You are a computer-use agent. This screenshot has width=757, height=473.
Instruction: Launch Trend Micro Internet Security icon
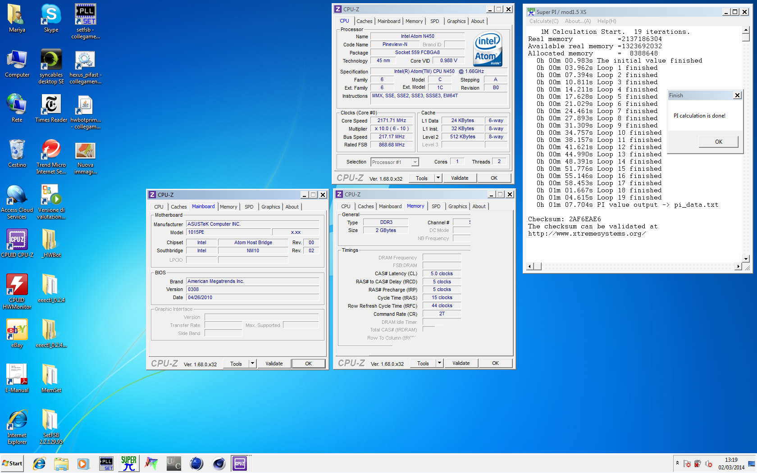tap(51, 156)
